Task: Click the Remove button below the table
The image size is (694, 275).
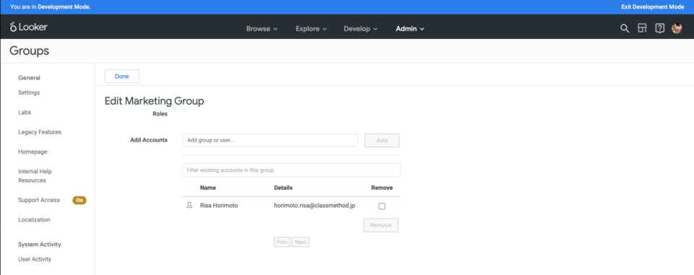Action: (x=381, y=225)
